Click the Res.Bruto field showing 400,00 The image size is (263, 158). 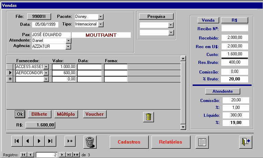[235, 63]
